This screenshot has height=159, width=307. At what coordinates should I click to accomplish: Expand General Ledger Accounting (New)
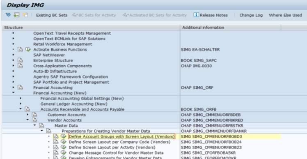tap(21, 104)
